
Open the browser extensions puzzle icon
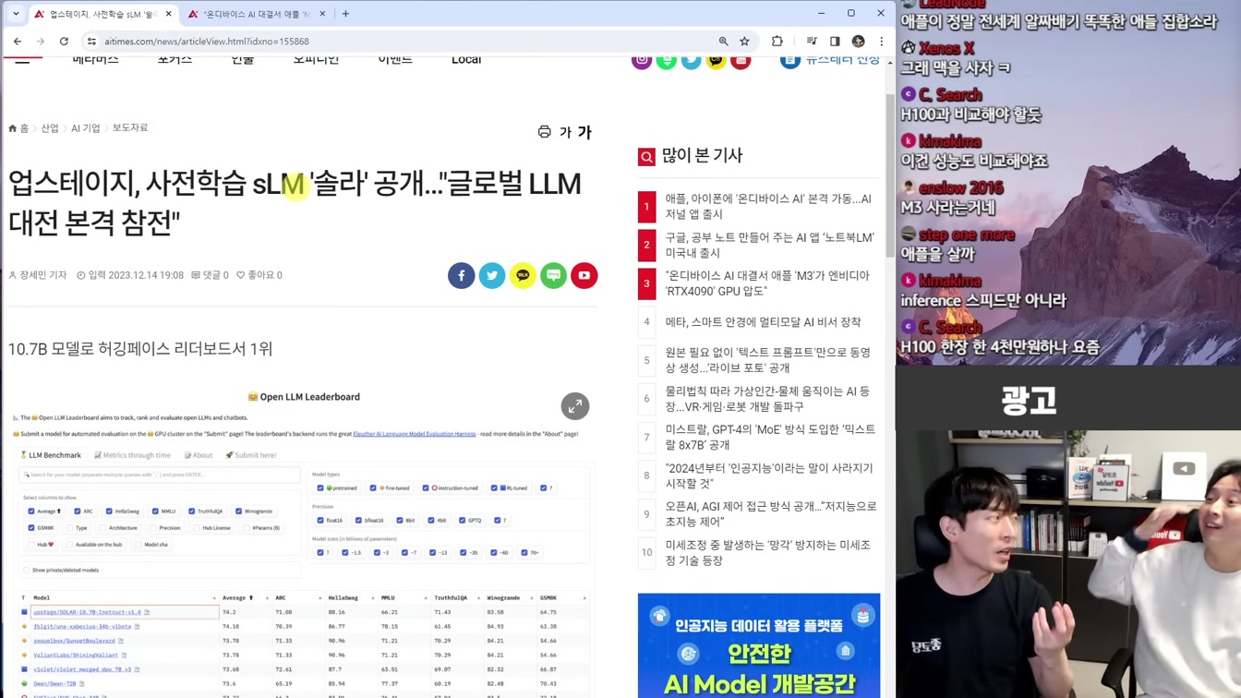click(x=777, y=42)
